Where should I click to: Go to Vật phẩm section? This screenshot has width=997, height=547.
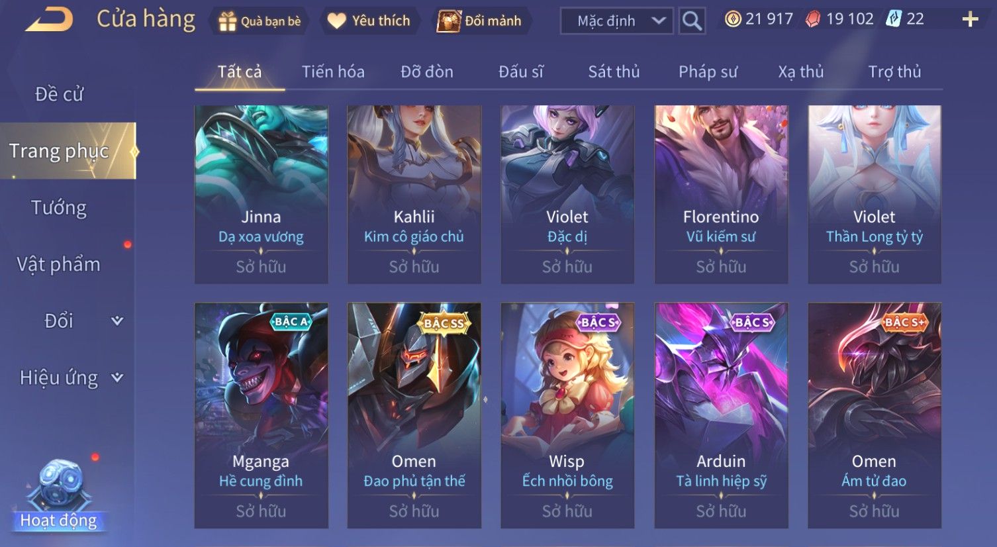(x=59, y=264)
